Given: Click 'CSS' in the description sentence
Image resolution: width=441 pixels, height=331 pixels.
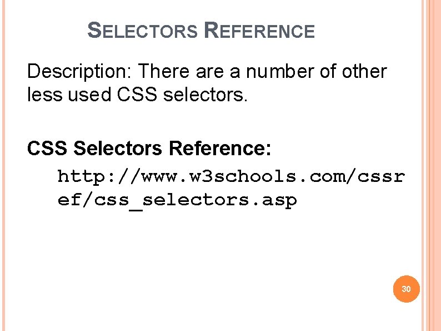Looking at the screenshot, I should (137, 95).
